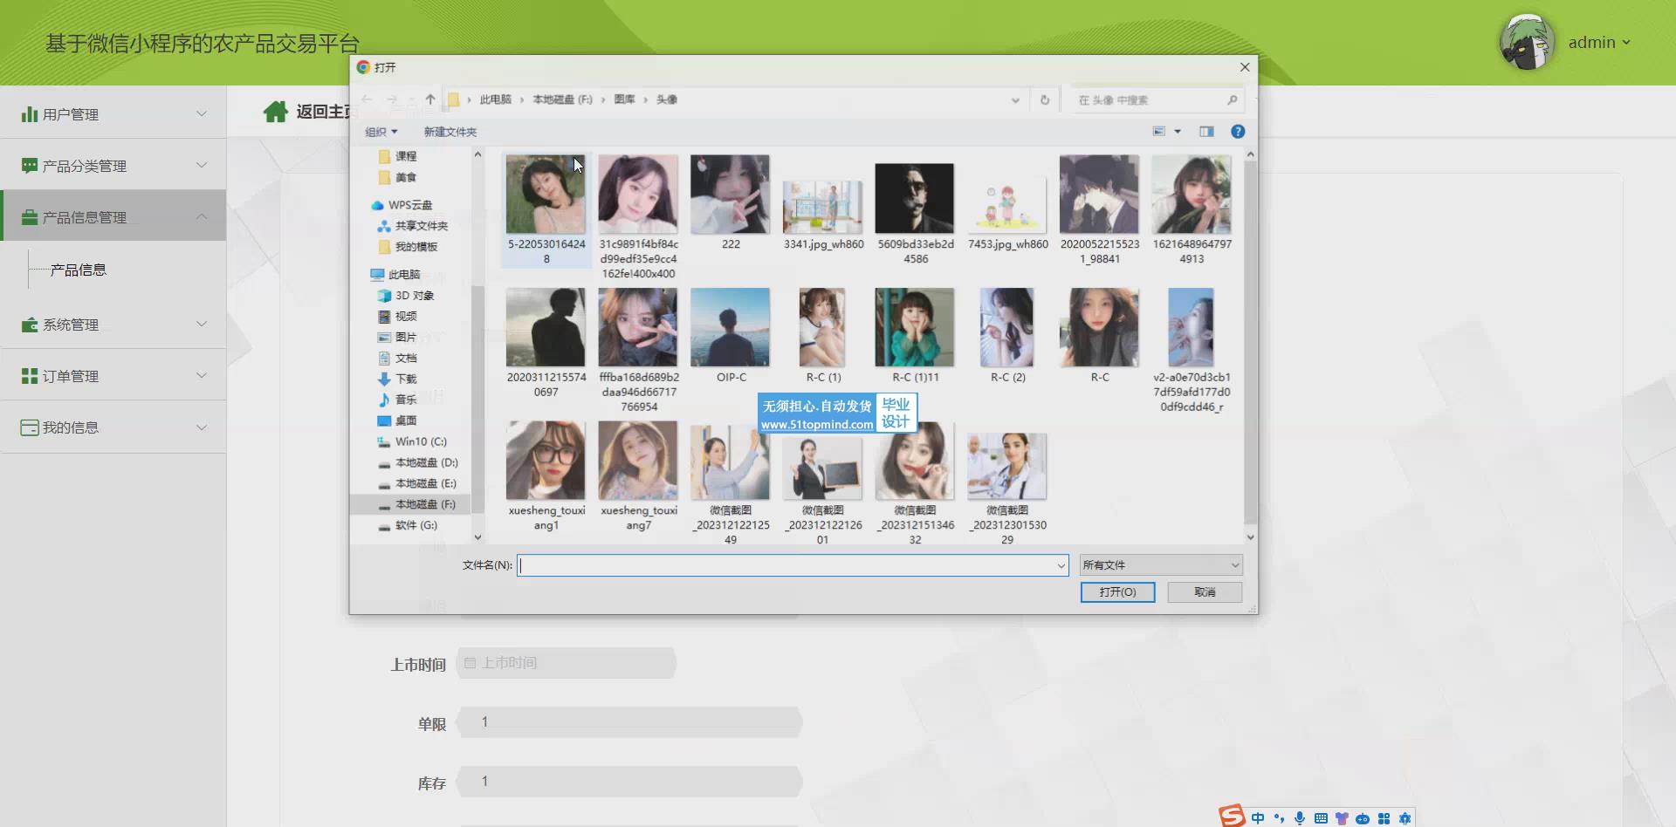Select image named 222
Screen dimensions: 1676x827
pos(730,195)
